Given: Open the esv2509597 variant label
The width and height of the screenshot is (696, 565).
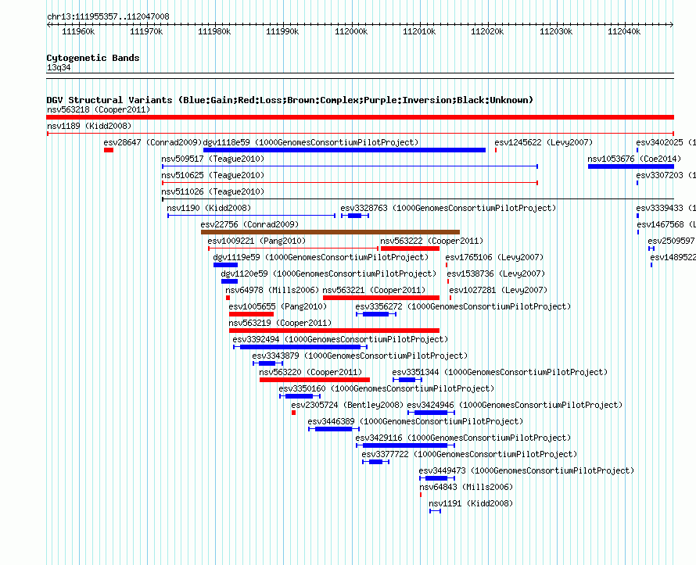Looking at the screenshot, I should [671, 241].
